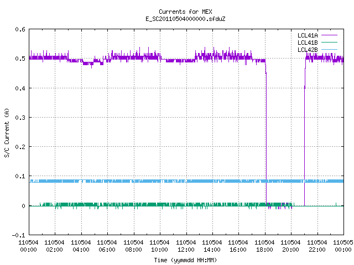Image resolution: width=354 pixels, height=265 pixels.
Task: Click the 22:00 time tick label
Action: coord(317,250)
